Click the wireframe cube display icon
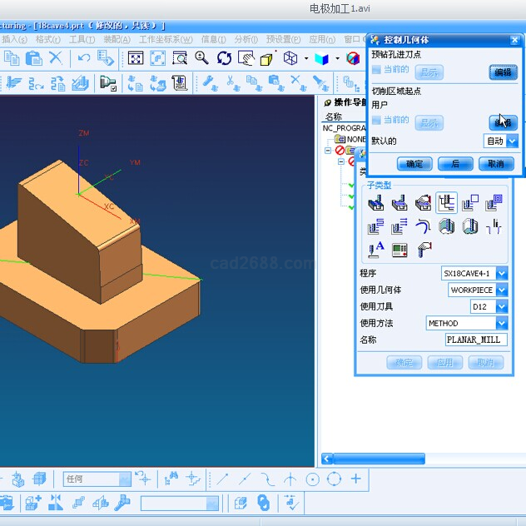The width and height of the screenshot is (526, 526). coord(290,58)
